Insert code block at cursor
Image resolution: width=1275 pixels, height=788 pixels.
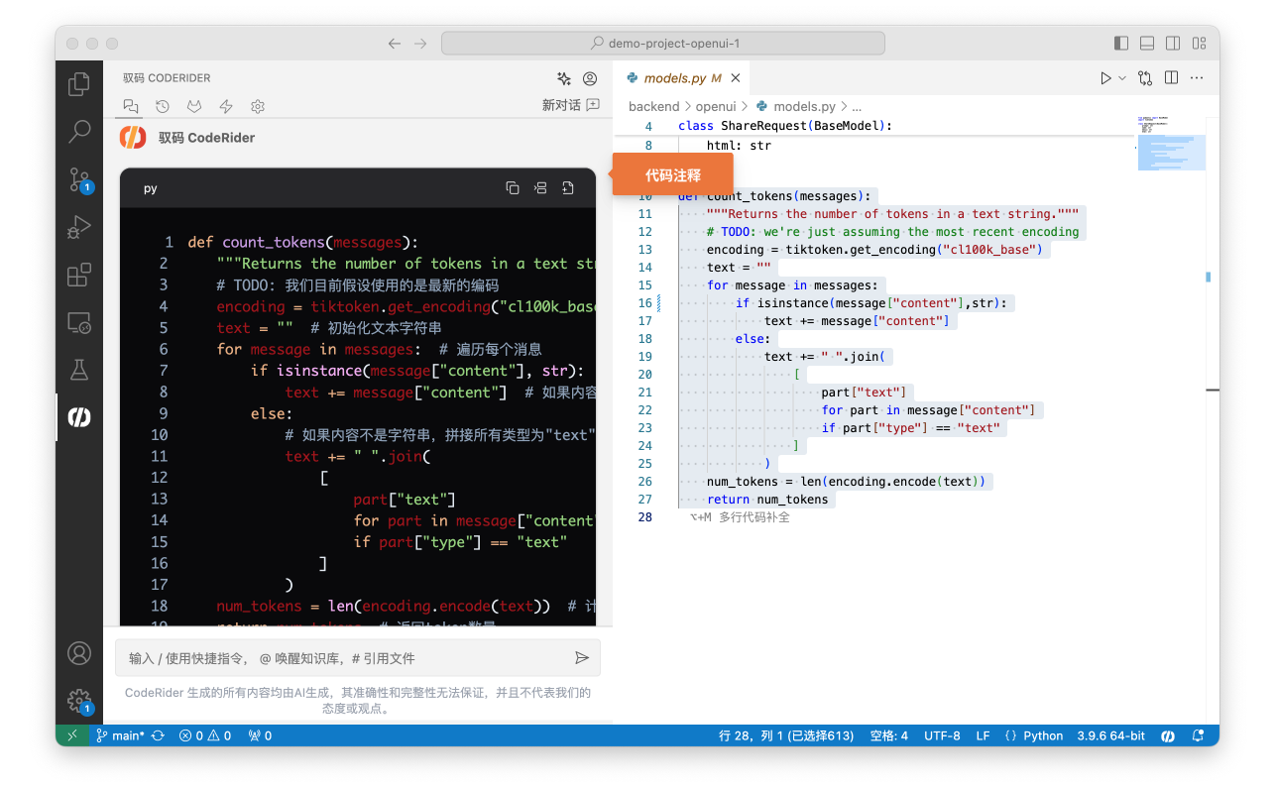(540, 188)
